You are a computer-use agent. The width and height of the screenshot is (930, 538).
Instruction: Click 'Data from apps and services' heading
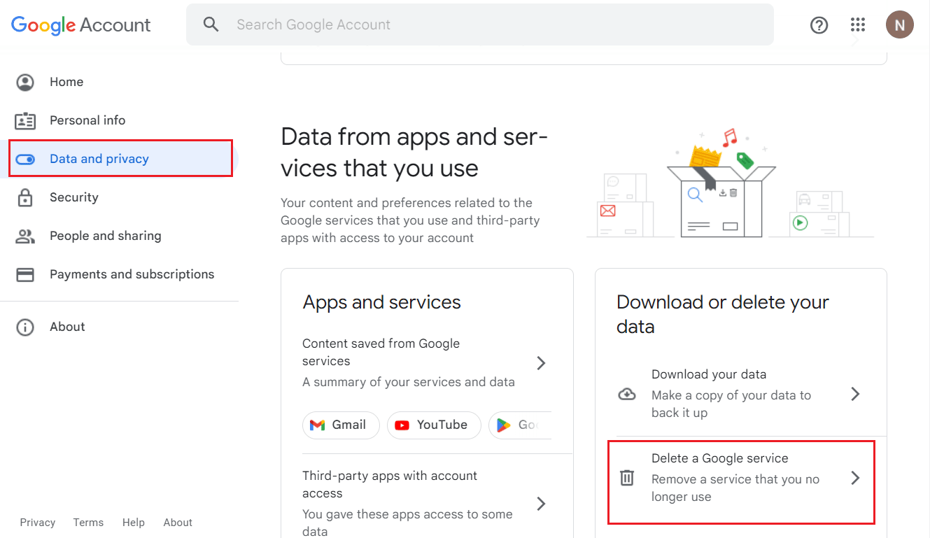(x=414, y=153)
